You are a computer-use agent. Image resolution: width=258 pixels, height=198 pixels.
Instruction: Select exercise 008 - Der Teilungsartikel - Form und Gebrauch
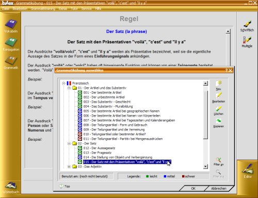[x=115, y=125]
